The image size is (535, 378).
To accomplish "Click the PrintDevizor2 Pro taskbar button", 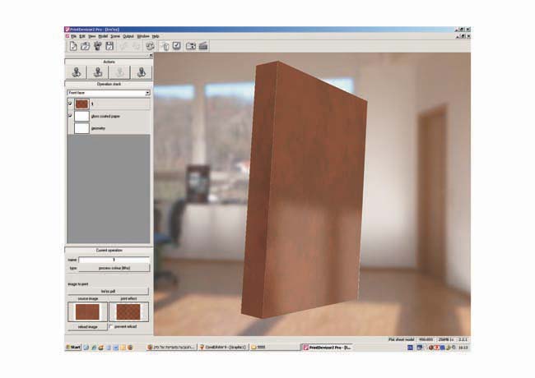I will click(327, 348).
